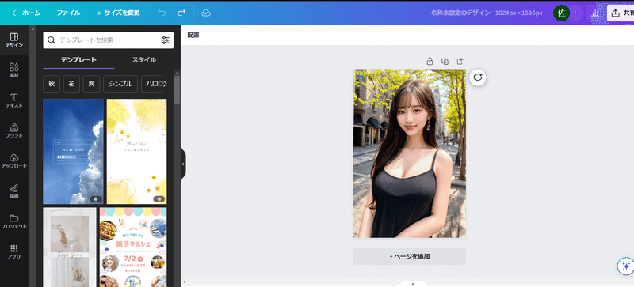Open the magic assistant sparkle button
This screenshot has width=634, height=287.
[x=625, y=266]
